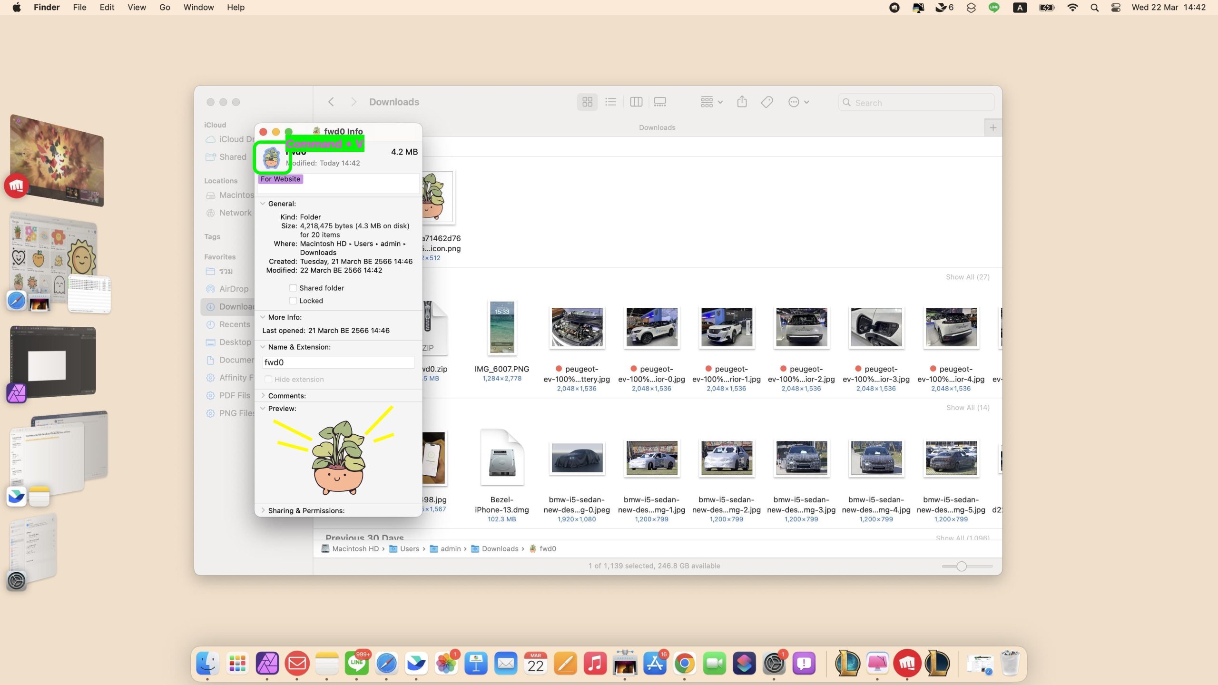The image size is (1218, 685).
Task: Expand Sharing & Permissions section
Action: pyautogui.click(x=263, y=510)
